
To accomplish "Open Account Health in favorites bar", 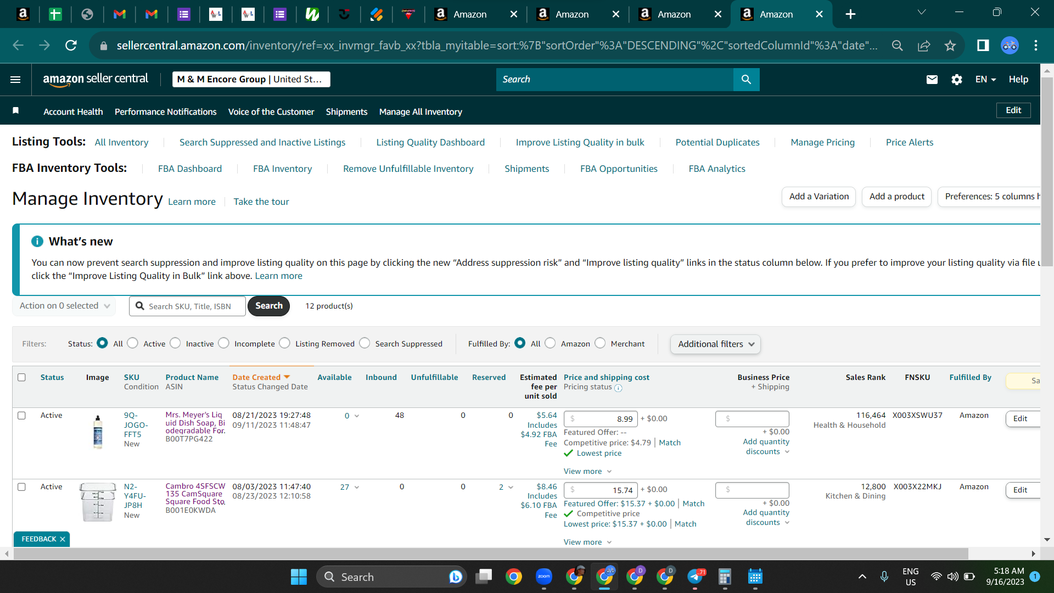I will 73,112.
